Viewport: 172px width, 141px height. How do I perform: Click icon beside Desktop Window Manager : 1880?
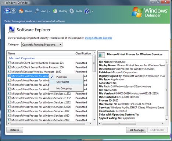[9, 71]
